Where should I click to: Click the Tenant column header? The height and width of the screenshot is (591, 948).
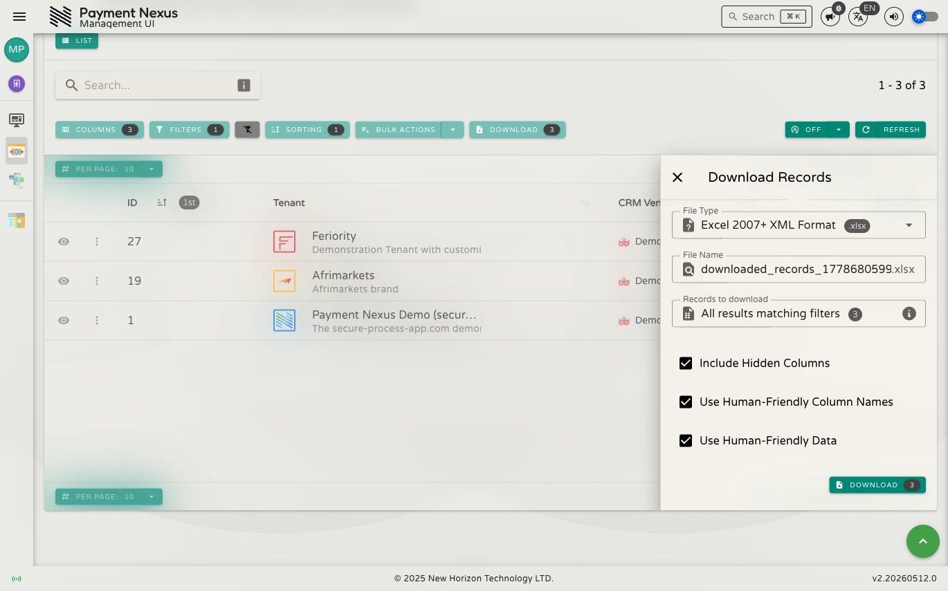[x=289, y=203]
